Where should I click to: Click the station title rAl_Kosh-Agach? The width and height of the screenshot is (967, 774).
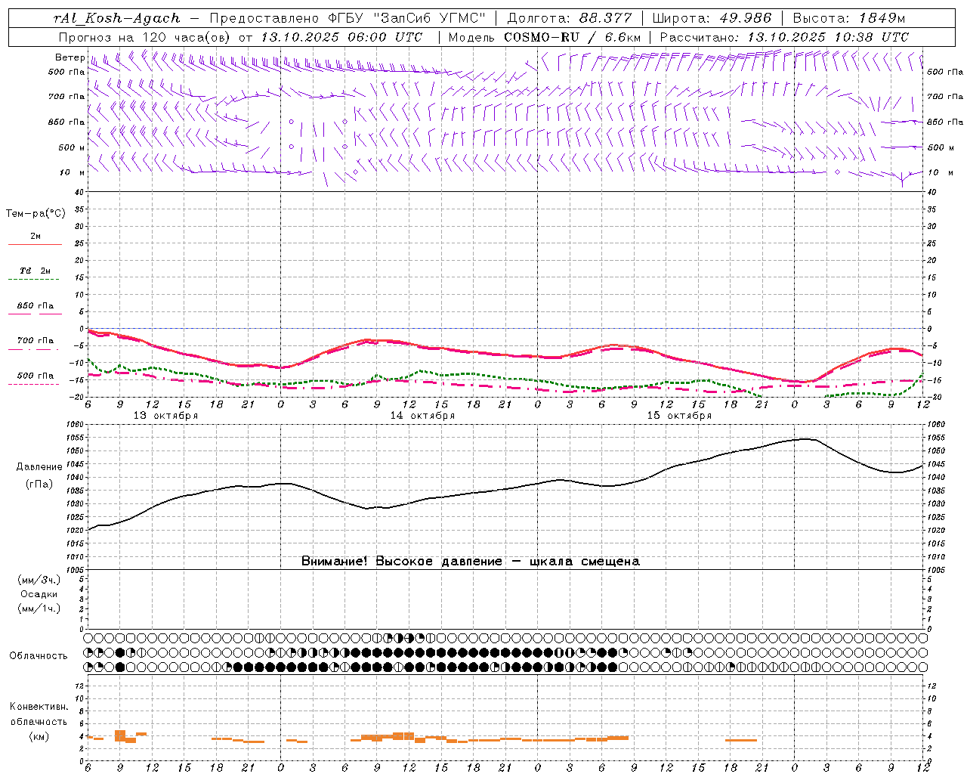pyautogui.click(x=117, y=18)
